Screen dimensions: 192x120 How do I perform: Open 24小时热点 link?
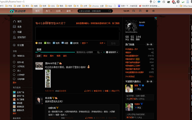pyautogui.click(x=130, y=76)
